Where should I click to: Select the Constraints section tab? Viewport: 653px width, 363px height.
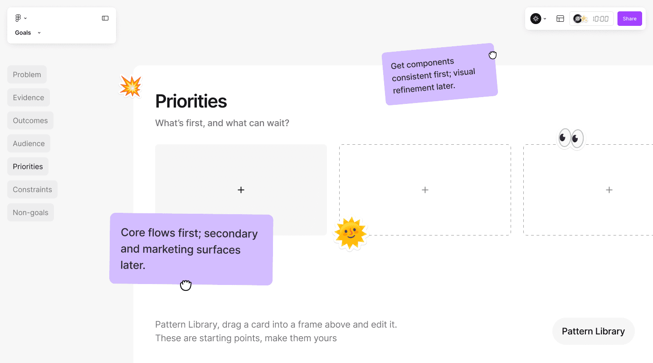click(32, 190)
